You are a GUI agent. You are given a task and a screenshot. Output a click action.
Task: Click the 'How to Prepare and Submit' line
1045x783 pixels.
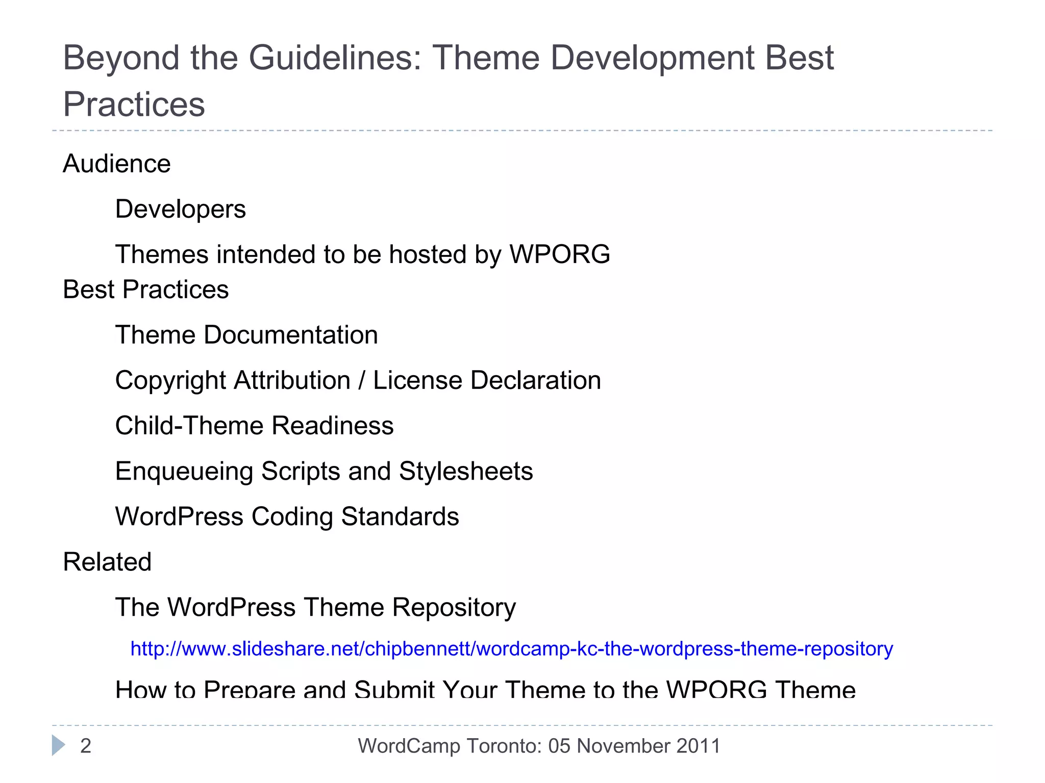tap(485, 689)
